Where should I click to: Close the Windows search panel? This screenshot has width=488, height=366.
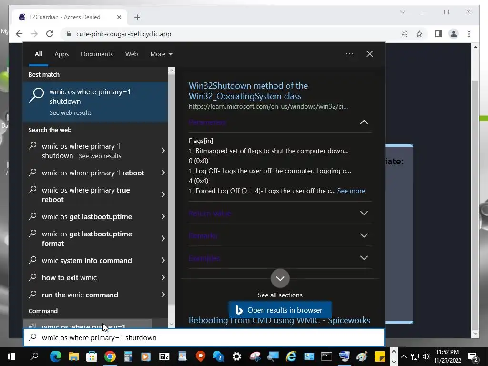[x=370, y=54]
